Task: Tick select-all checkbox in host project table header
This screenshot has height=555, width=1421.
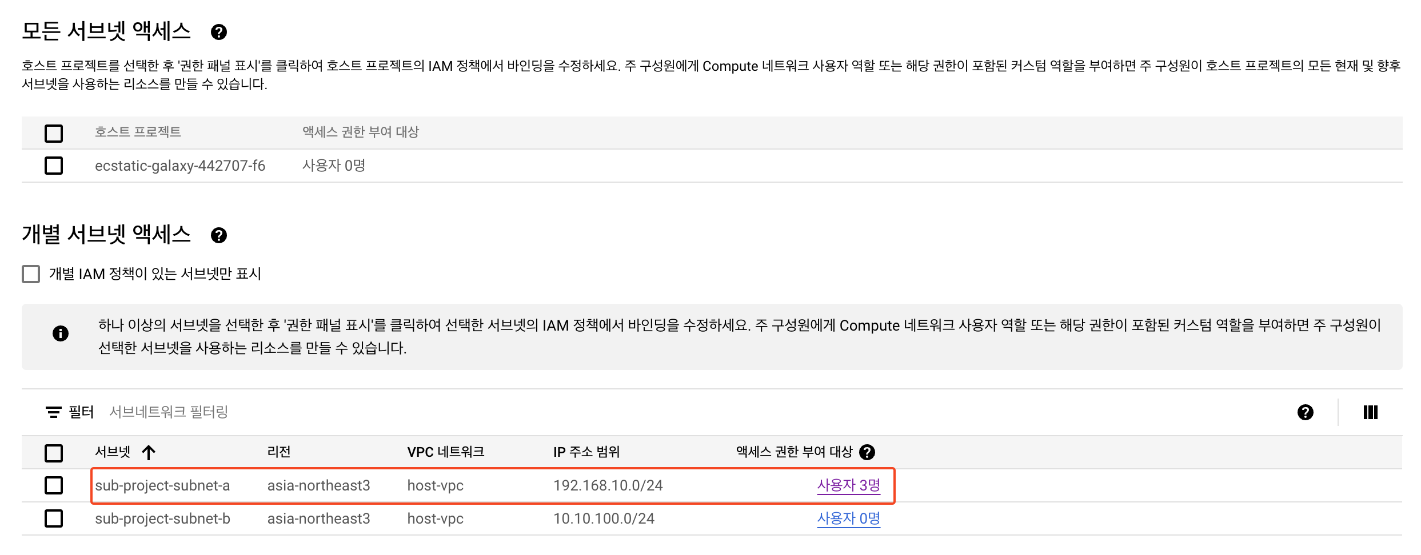Action: coord(54,134)
